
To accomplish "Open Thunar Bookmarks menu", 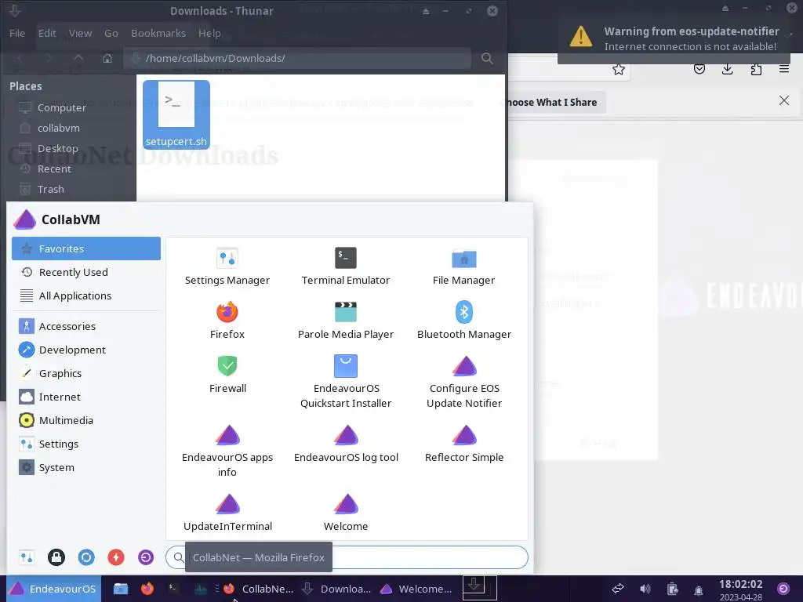I will coord(158,33).
